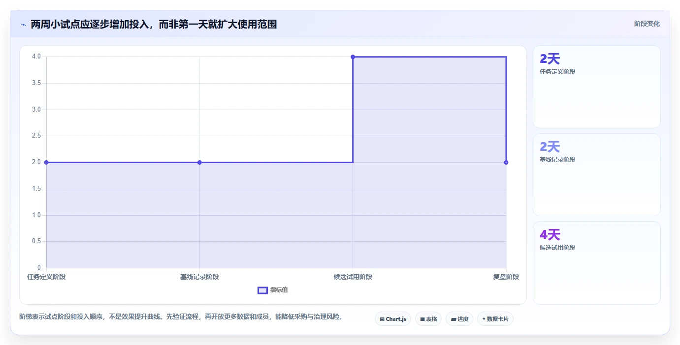This screenshot has height=345, width=680.
Task: Click the 阶段变化 label in the header
Action: tap(647, 24)
